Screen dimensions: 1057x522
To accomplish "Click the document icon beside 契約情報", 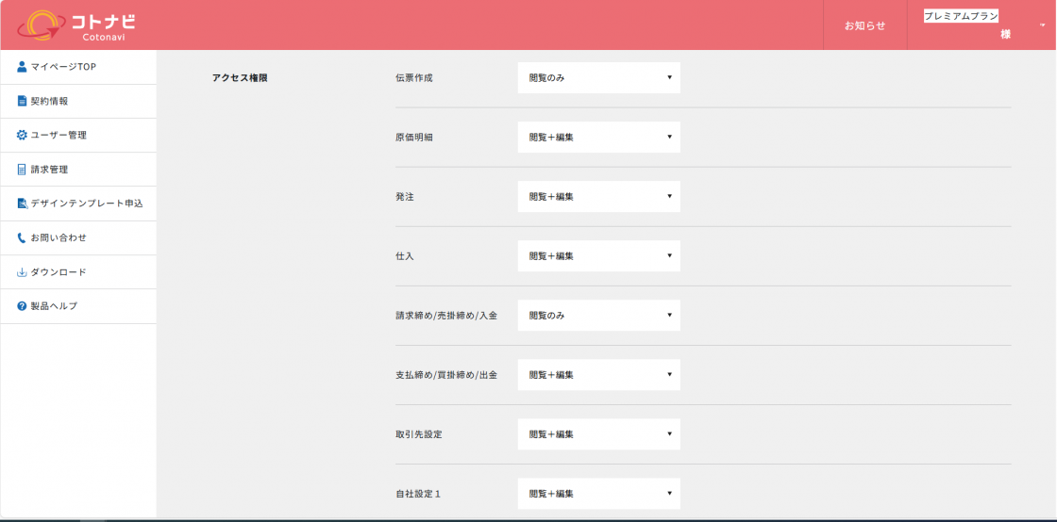I will coord(22,101).
